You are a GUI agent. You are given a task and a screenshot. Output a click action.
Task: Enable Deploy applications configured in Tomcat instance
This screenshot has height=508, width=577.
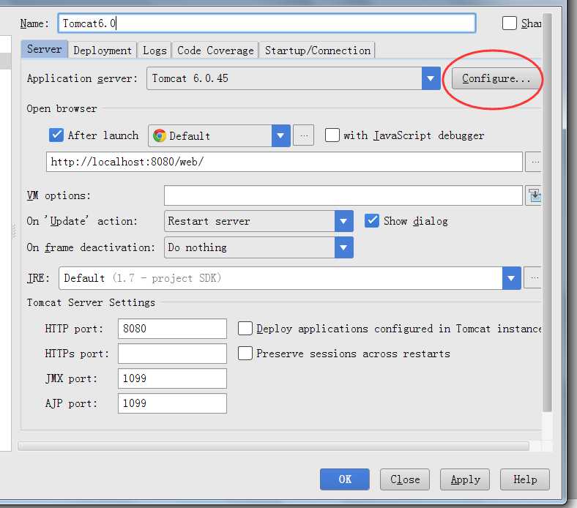245,329
